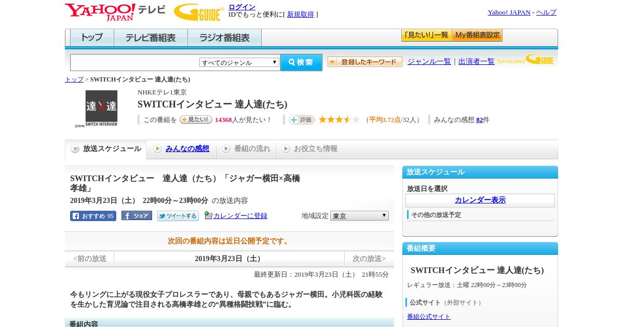Click the 見たい! add button
Viewport: 623px width, 327px height.
(196, 119)
